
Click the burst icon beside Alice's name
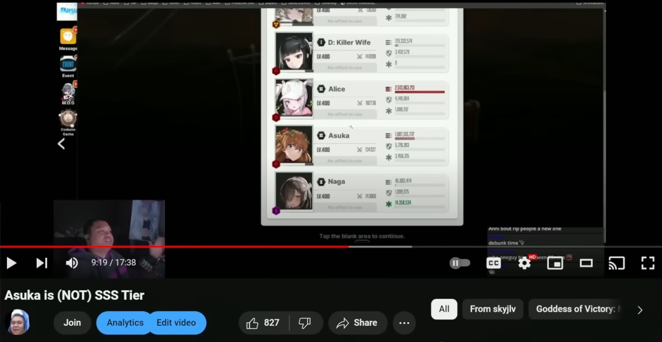pyautogui.click(x=321, y=89)
